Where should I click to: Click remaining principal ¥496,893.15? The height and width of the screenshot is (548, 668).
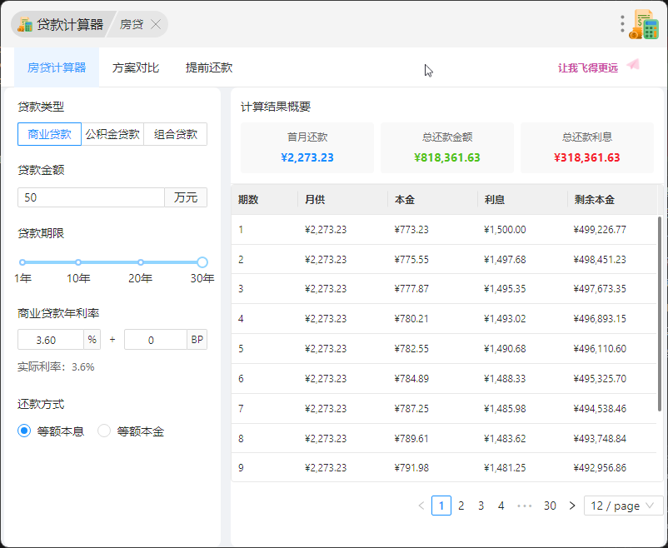[600, 319]
